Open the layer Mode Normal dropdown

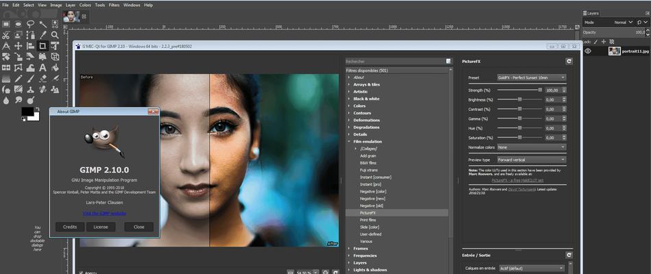coord(623,22)
